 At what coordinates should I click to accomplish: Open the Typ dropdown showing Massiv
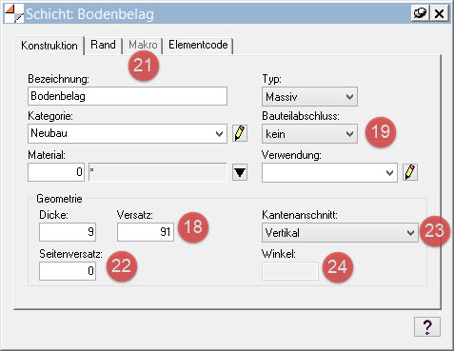pyautogui.click(x=309, y=97)
